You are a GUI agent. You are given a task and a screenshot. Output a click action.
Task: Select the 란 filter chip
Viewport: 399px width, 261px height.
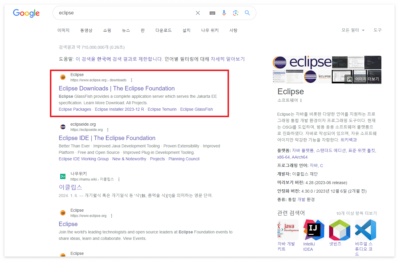pos(143,30)
